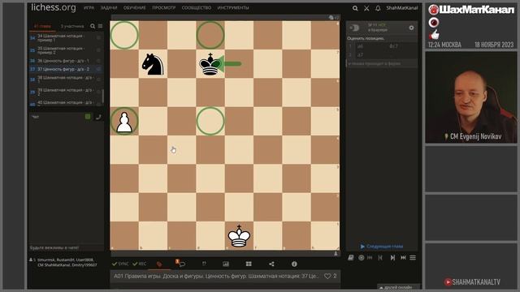
Task: Click the crossed swords challenges icon
Action: click(x=366, y=8)
